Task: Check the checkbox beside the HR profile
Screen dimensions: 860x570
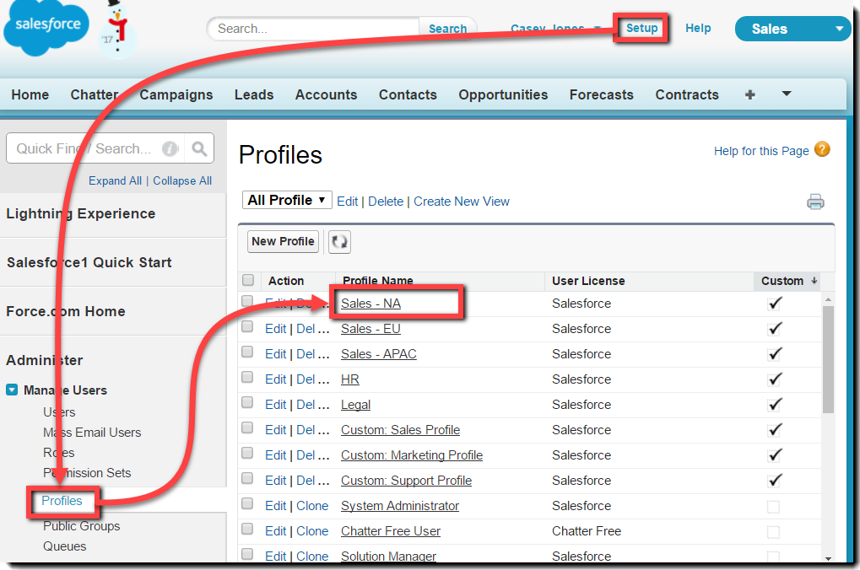Action: (247, 376)
